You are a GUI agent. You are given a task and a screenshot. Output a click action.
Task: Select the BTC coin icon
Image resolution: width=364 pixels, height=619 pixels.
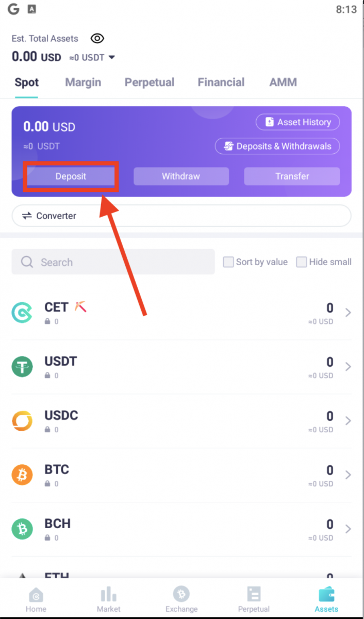22,475
